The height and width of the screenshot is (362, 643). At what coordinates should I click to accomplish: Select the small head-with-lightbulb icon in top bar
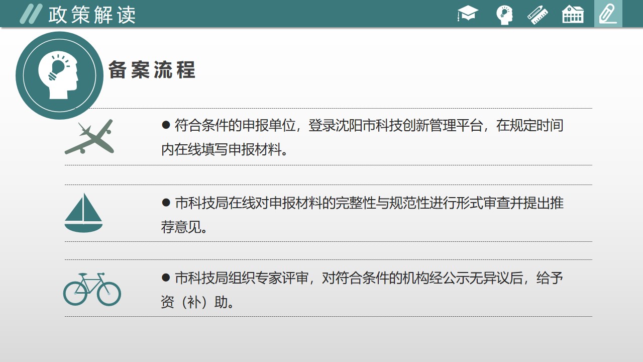[504, 15]
